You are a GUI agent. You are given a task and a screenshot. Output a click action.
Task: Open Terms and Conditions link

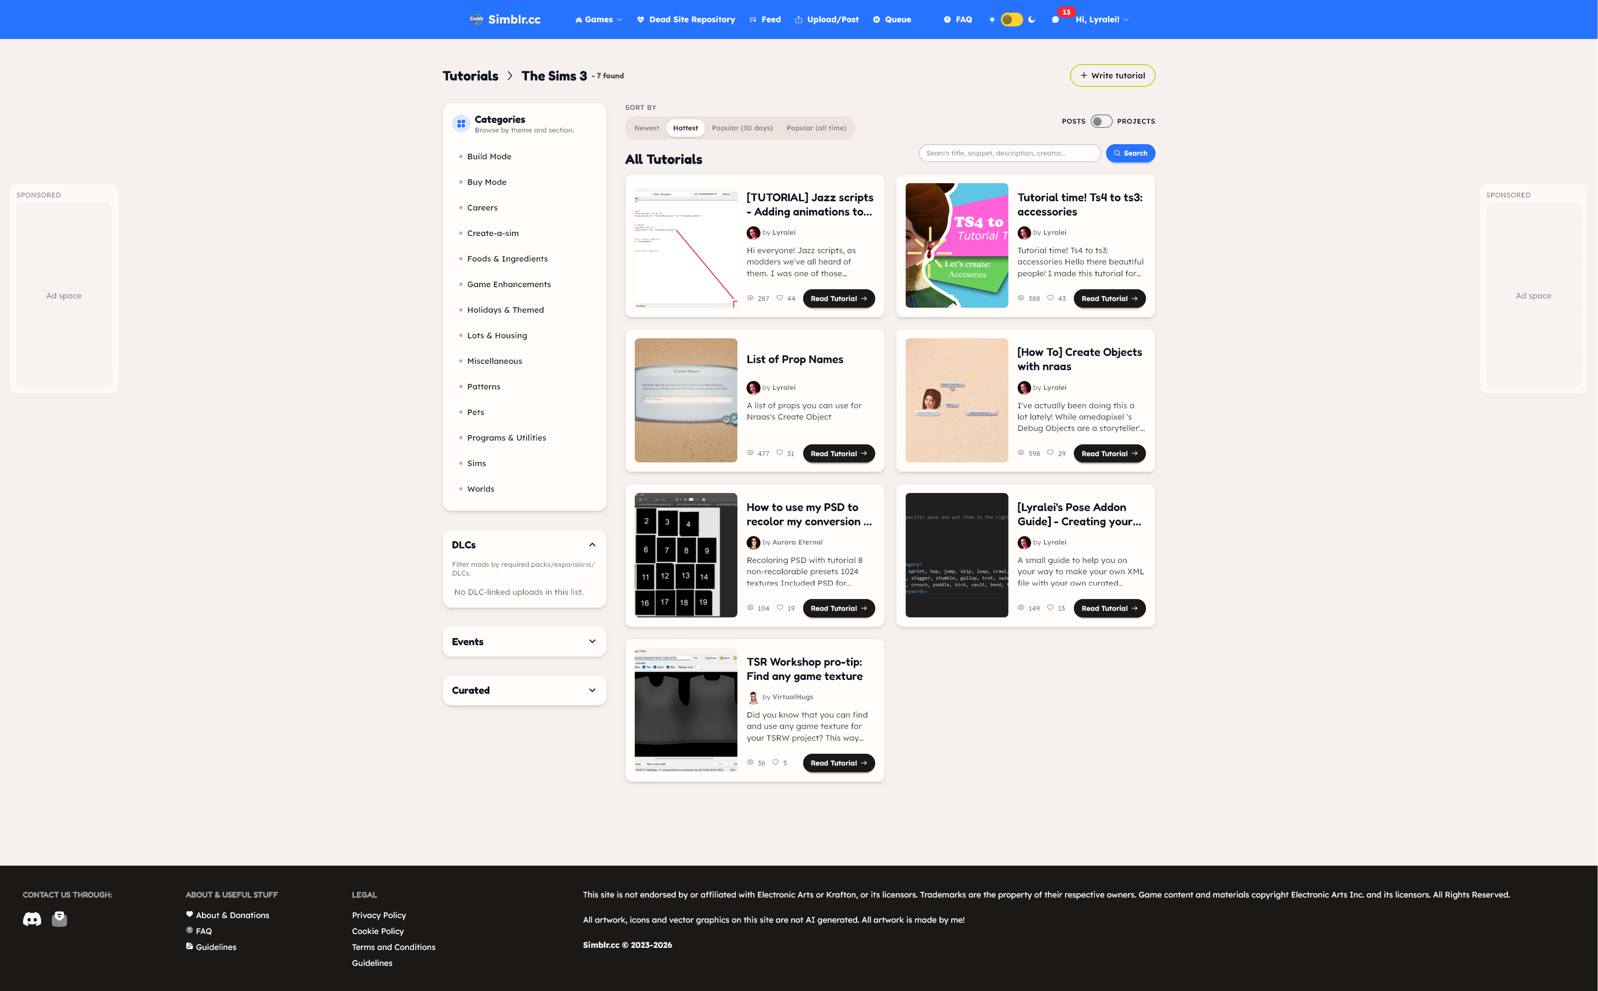click(x=393, y=947)
